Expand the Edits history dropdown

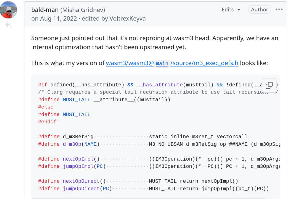[231, 10]
